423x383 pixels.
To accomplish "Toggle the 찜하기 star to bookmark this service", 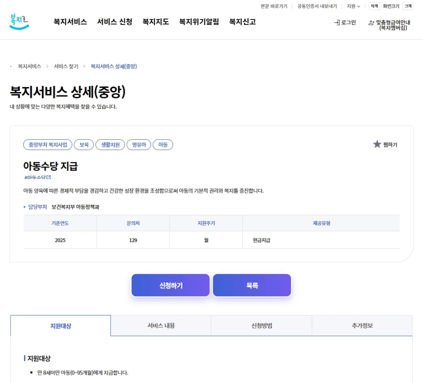I will pos(377,144).
